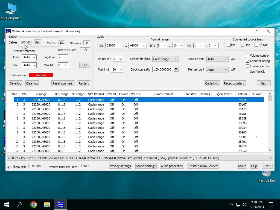Screen dimensions: 280x210
Task: Click the title bar help question mark
Action: click(x=256, y=31)
